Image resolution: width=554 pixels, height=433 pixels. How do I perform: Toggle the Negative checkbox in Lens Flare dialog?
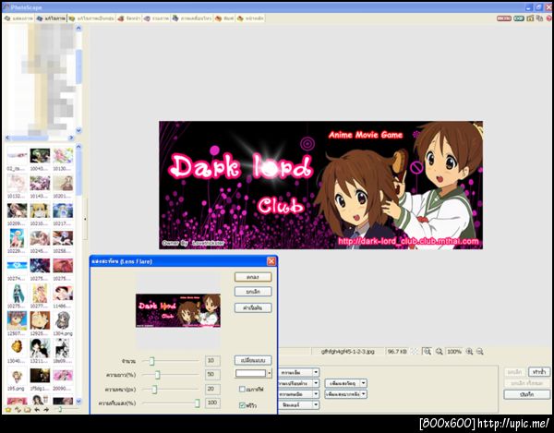pyautogui.click(x=242, y=389)
